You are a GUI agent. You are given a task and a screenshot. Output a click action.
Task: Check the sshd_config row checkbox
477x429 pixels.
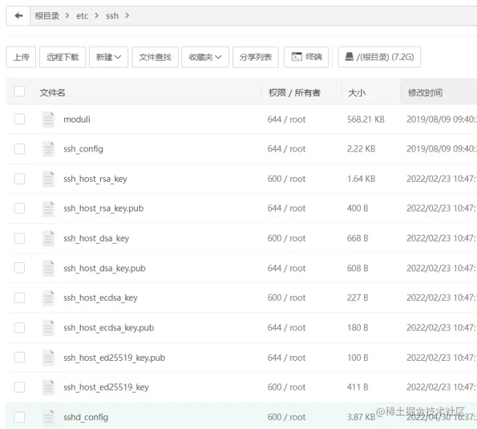point(19,417)
